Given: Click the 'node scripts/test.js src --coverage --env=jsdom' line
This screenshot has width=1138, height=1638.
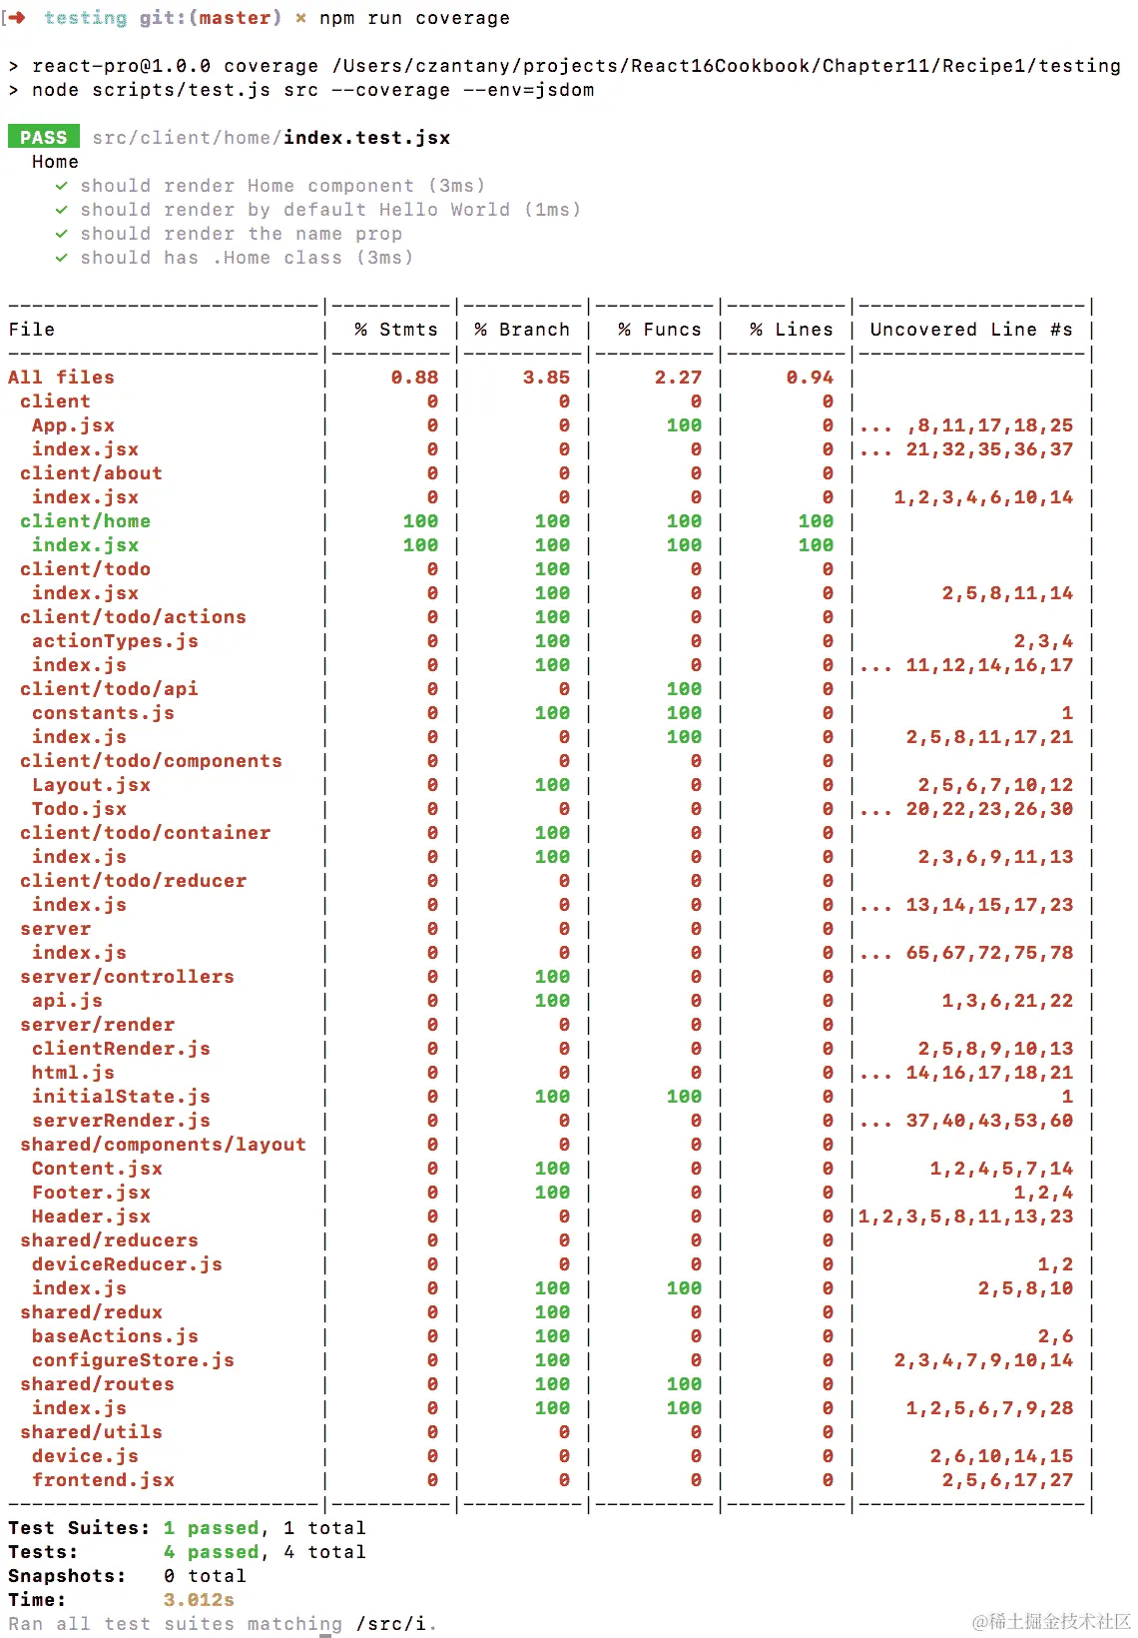Looking at the screenshot, I should (301, 90).
